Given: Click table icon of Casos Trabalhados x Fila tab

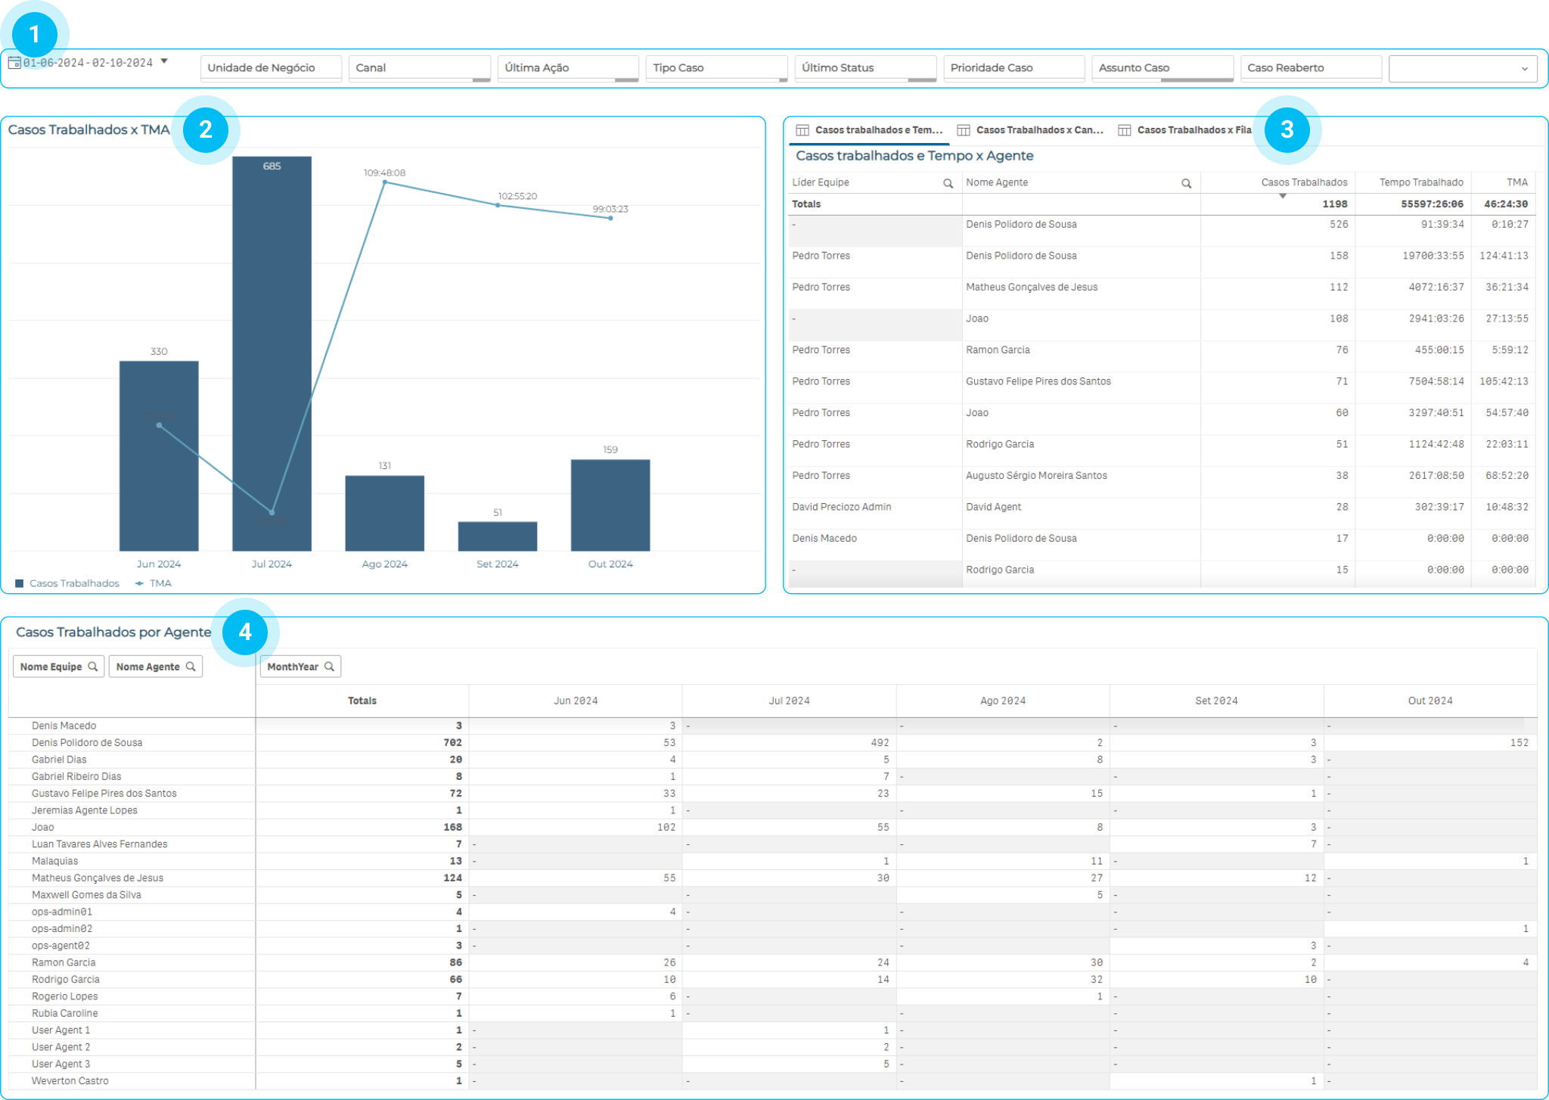Looking at the screenshot, I should click(1125, 130).
